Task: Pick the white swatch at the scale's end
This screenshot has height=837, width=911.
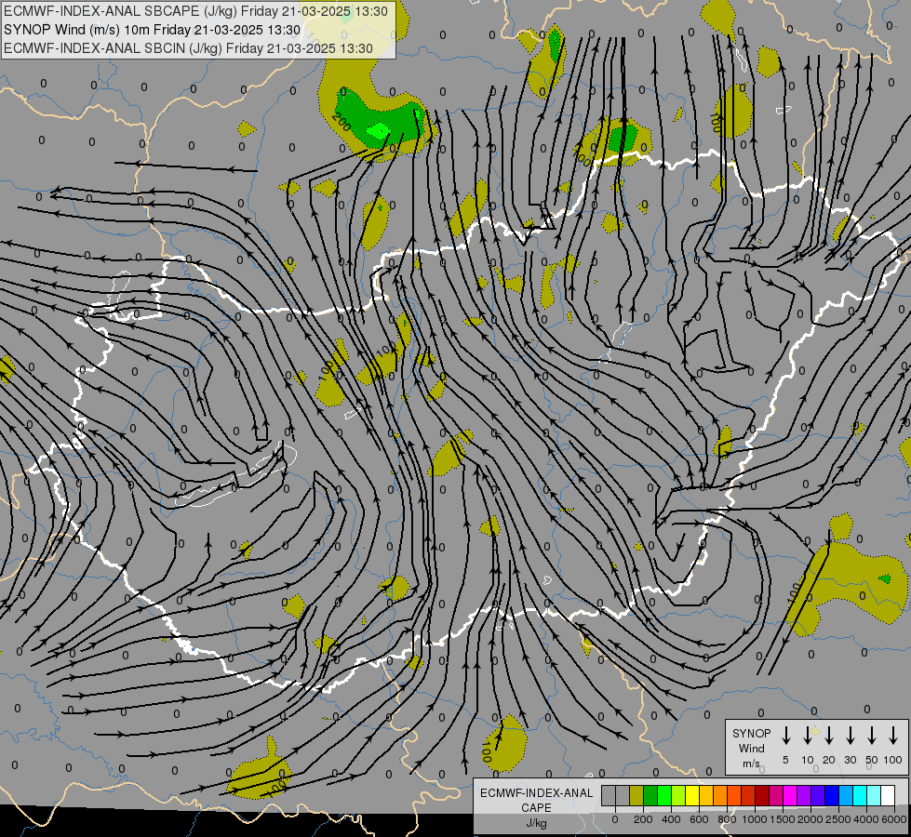Action: (x=888, y=795)
